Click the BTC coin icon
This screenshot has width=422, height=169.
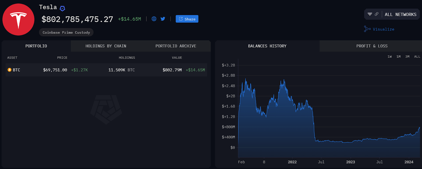click(9, 70)
